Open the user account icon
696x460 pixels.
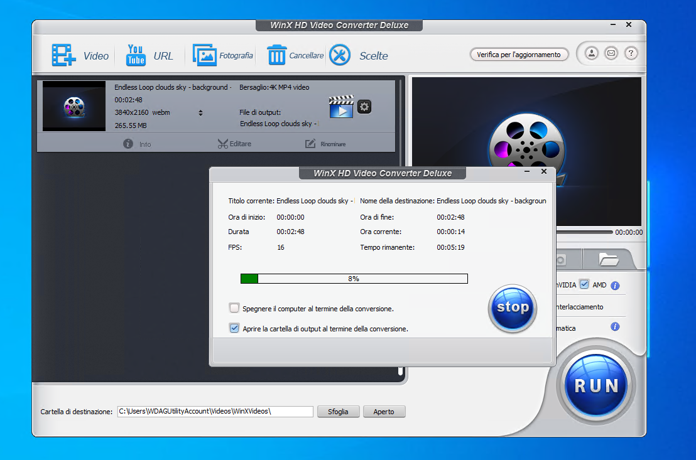pos(591,54)
